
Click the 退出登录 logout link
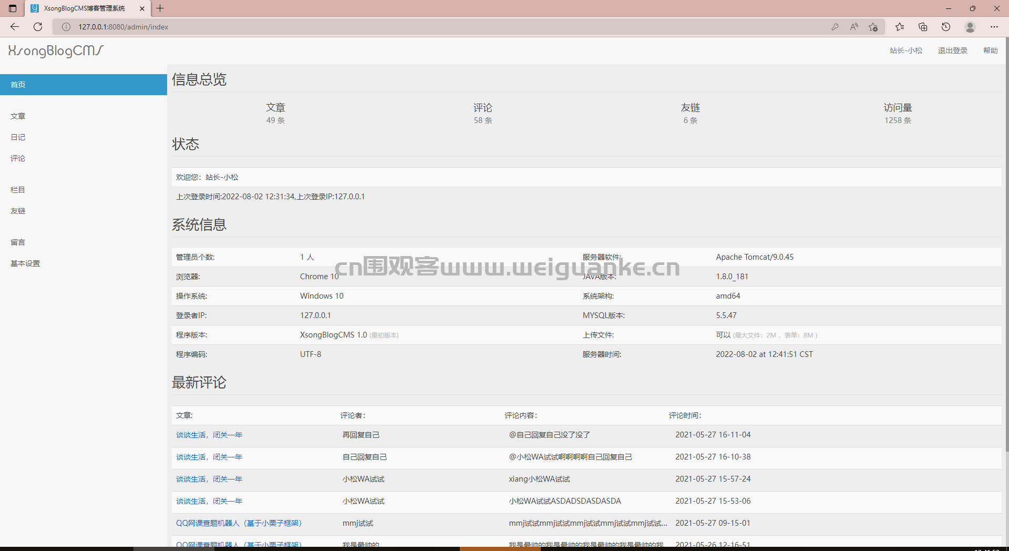(x=952, y=50)
